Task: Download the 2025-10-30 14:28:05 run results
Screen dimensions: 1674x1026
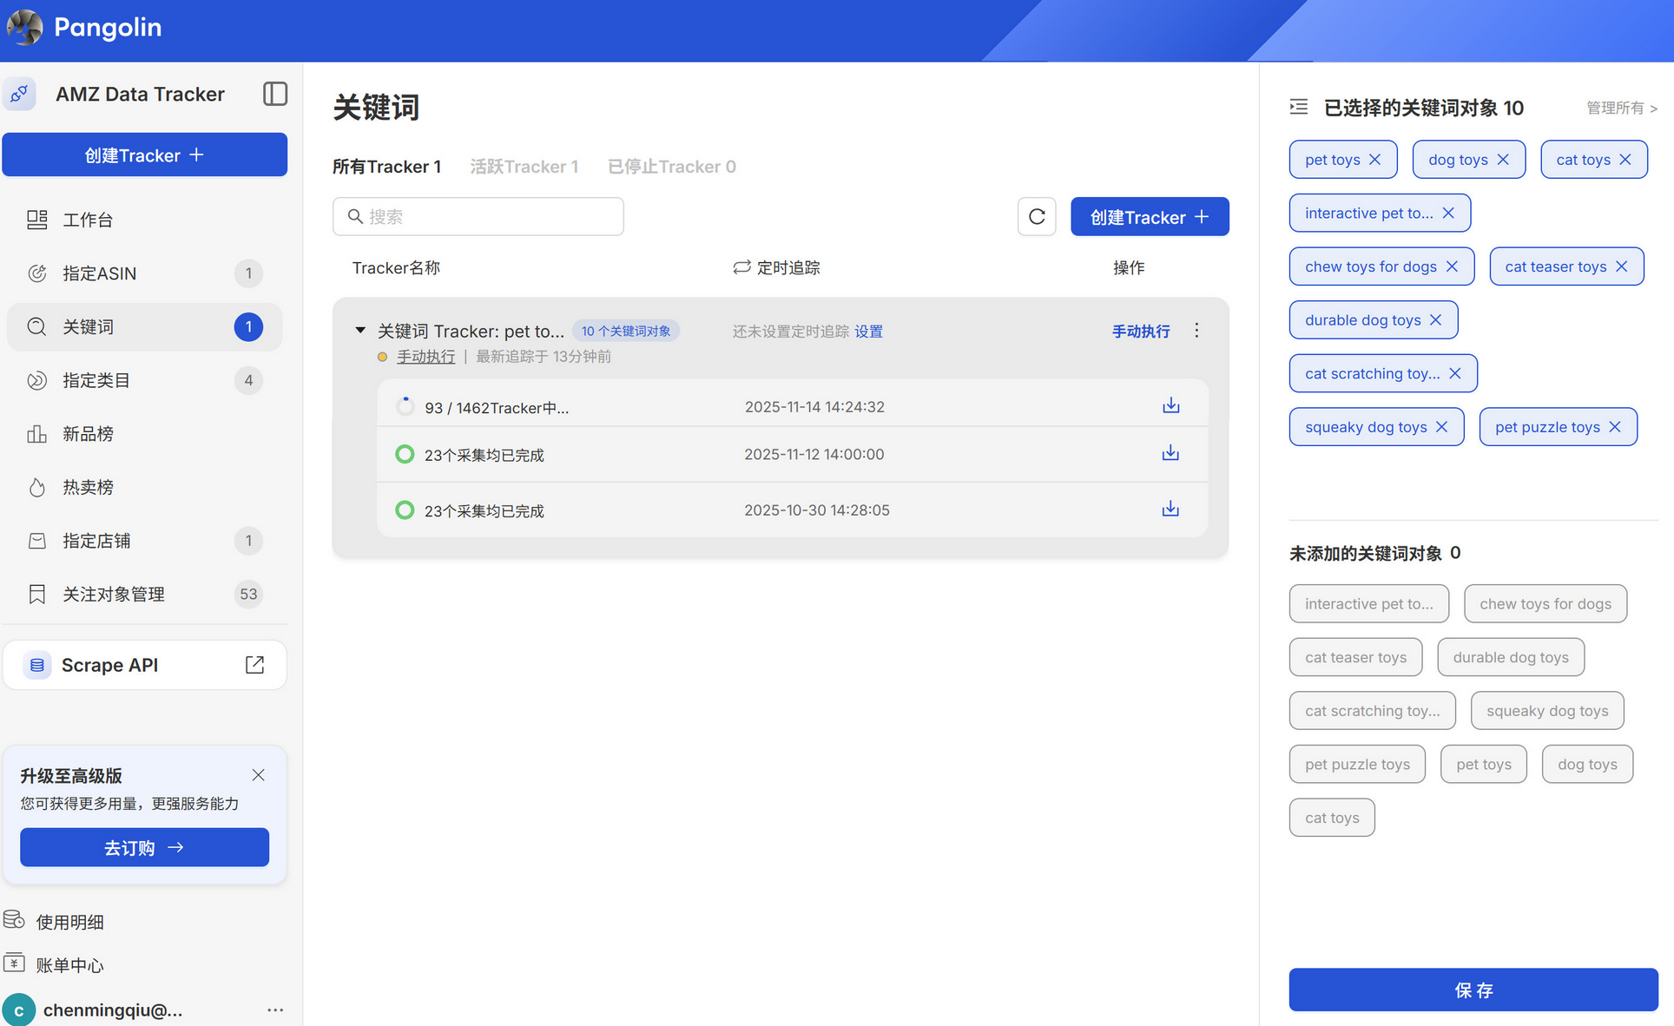Action: (1170, 509)
